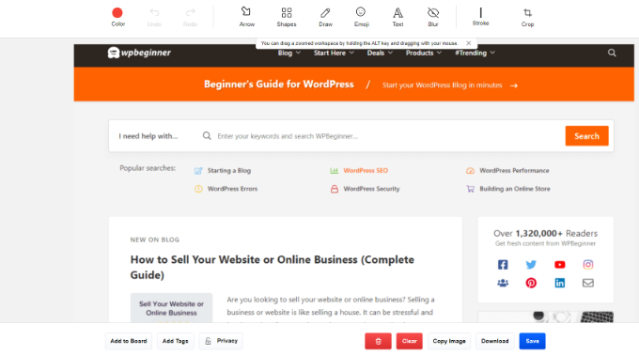The image size is (639, 355).
Task: Choose the Draw pencil tool
Action: tap(325, 17)
